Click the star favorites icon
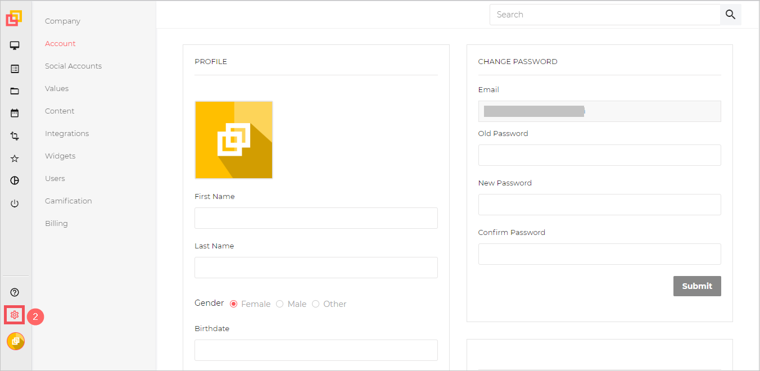Viewport: 760px width, 371px height. point(15,158)
